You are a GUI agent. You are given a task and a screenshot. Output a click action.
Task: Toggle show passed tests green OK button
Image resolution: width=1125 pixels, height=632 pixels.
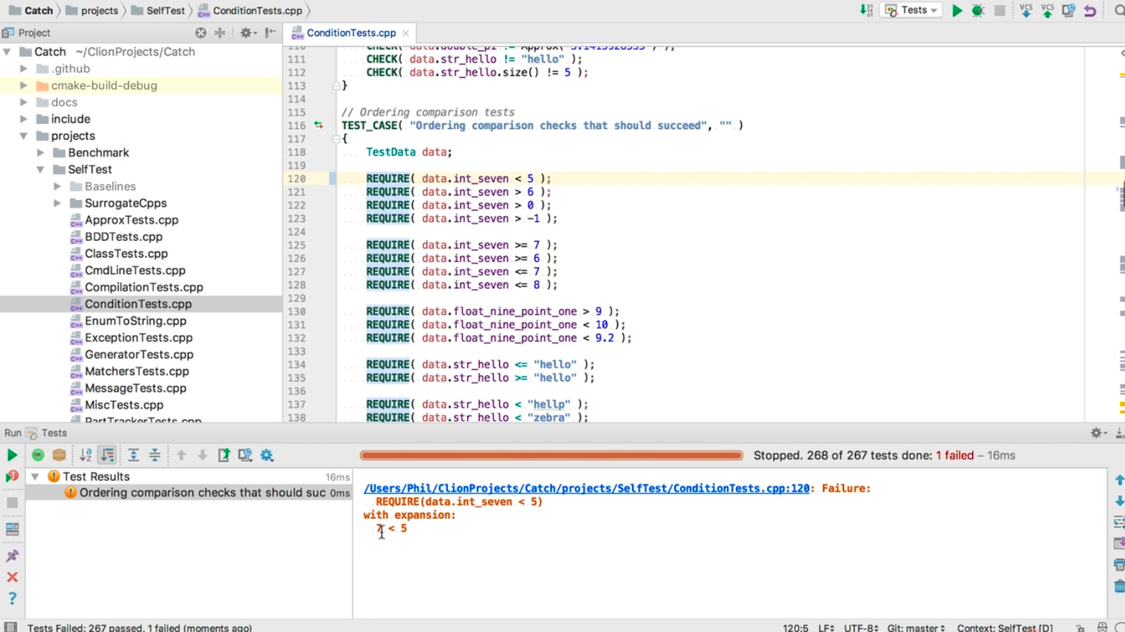coord(38,455)
